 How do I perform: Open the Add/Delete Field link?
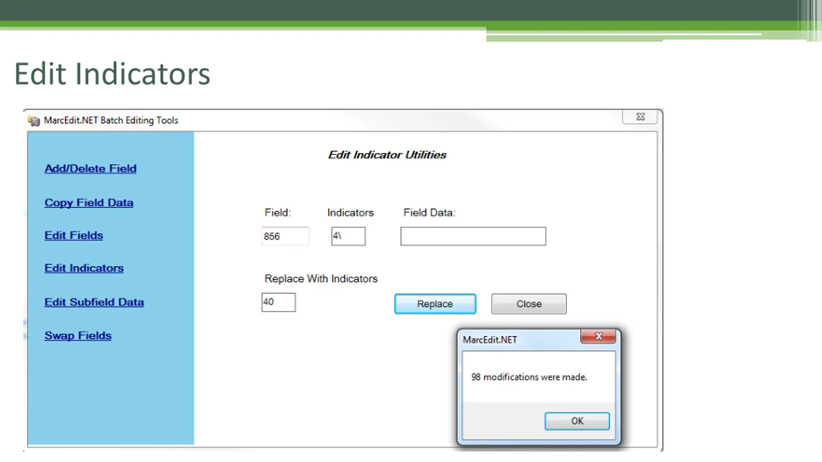click(x=91, y=168)
